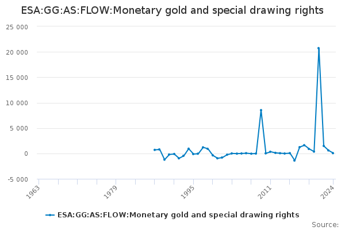This screenshot has width=345, height=230.
Task: Click the 10 000 y-axis label
Action: coord(18,103)
